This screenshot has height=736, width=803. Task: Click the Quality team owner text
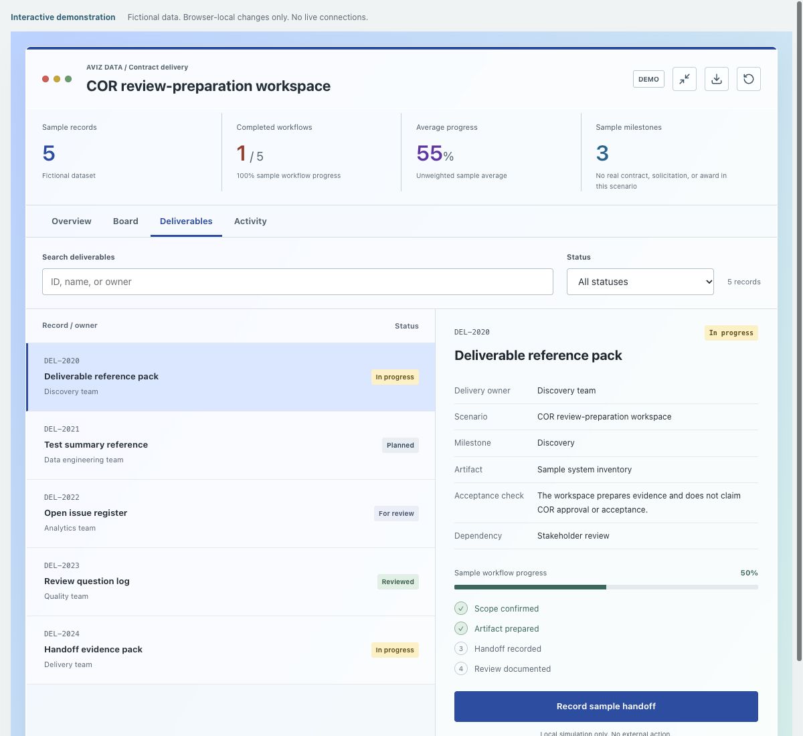click(66, 596)
